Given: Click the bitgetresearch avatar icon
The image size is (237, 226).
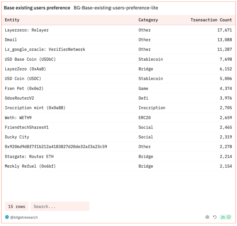Looking at the screenshot, I should [7, 217].
